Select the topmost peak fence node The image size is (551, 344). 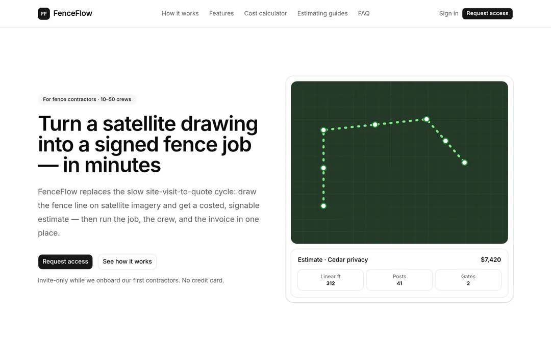[426, 119]
